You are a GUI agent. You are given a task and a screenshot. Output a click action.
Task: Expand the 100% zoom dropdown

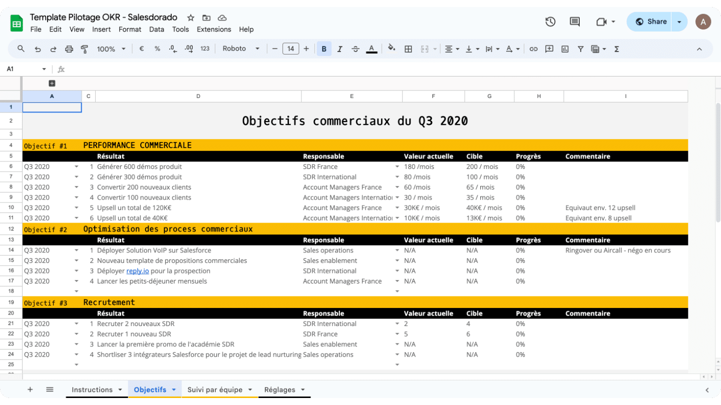coord(111,49)
